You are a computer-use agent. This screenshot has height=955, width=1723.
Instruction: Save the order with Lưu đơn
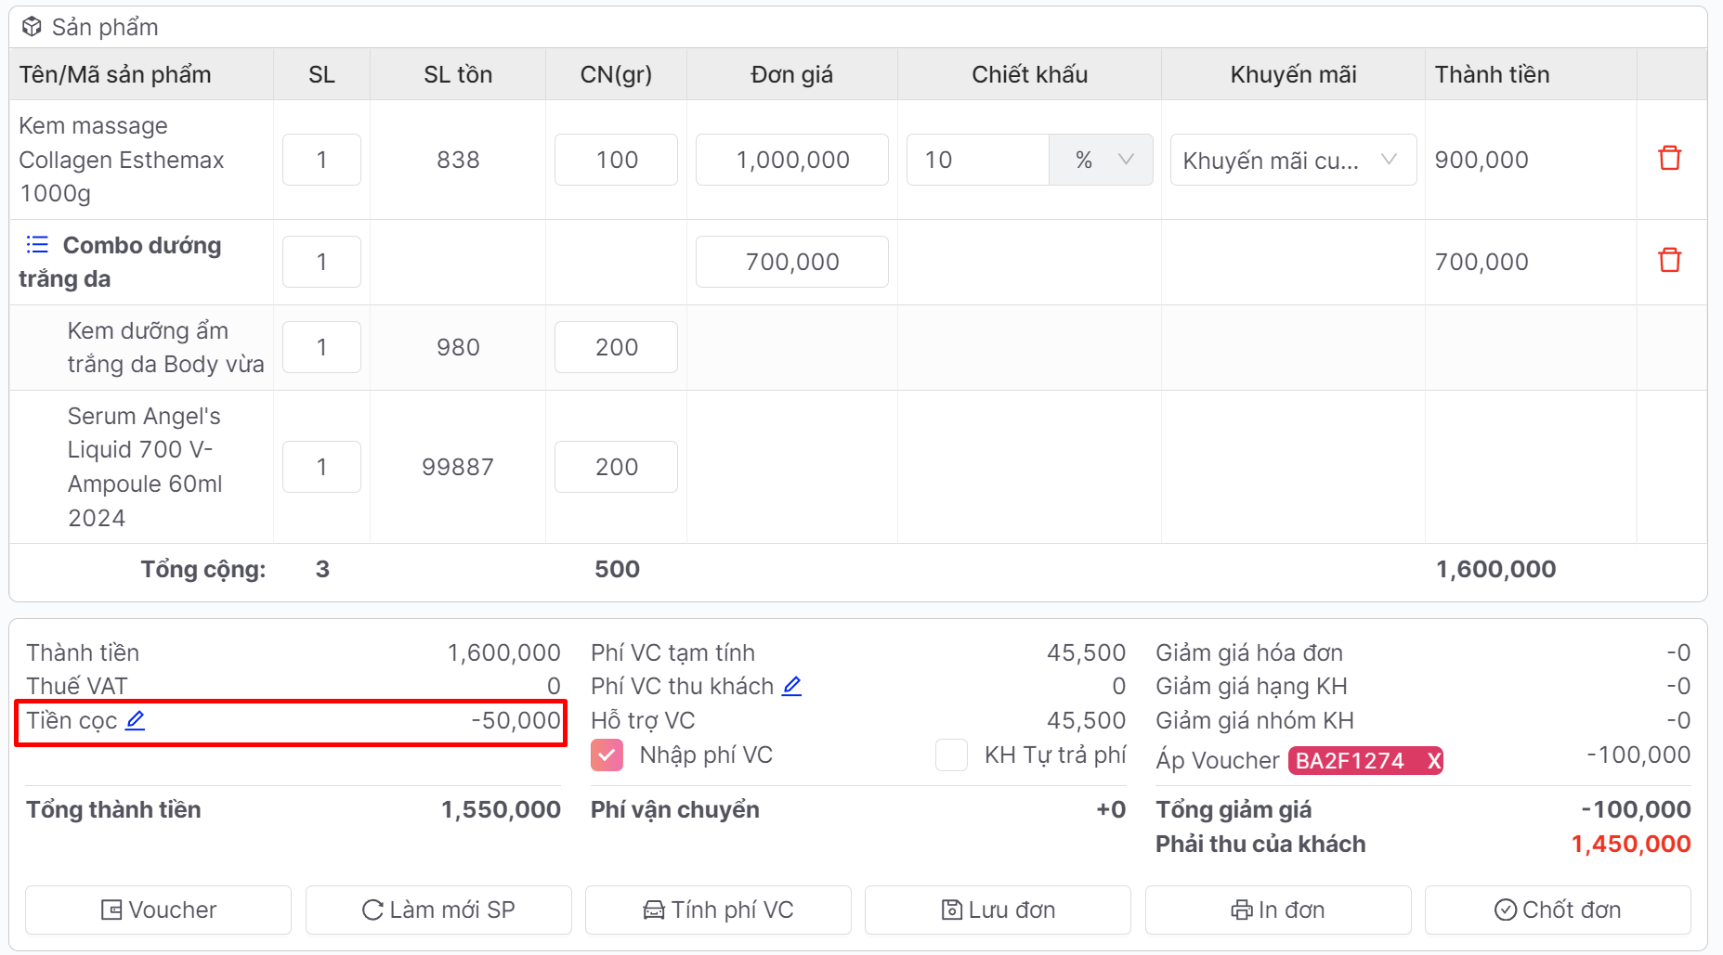tap(998, 910)
